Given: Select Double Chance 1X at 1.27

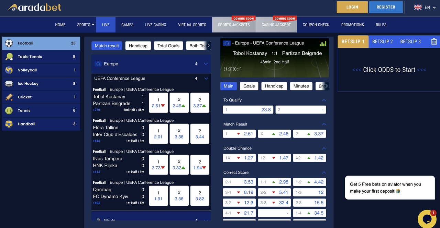Looking at the screenshot, I should coord(240,158).
